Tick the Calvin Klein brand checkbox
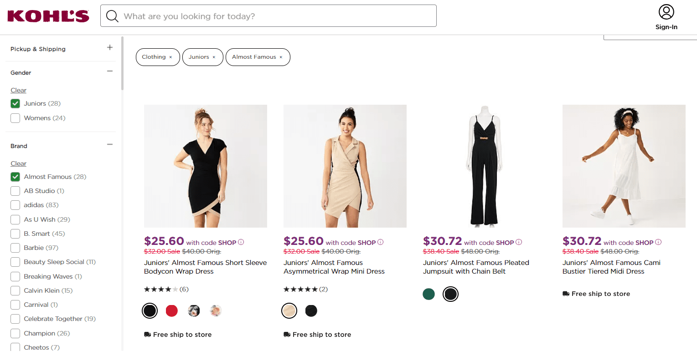The image size is (697, 356). (x=15, y=291)
